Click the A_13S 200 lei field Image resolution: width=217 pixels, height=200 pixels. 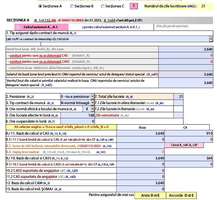(141, 146)
